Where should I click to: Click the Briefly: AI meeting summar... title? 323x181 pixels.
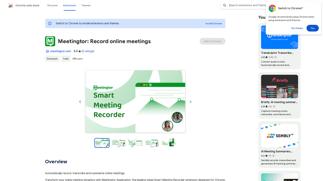279,102
